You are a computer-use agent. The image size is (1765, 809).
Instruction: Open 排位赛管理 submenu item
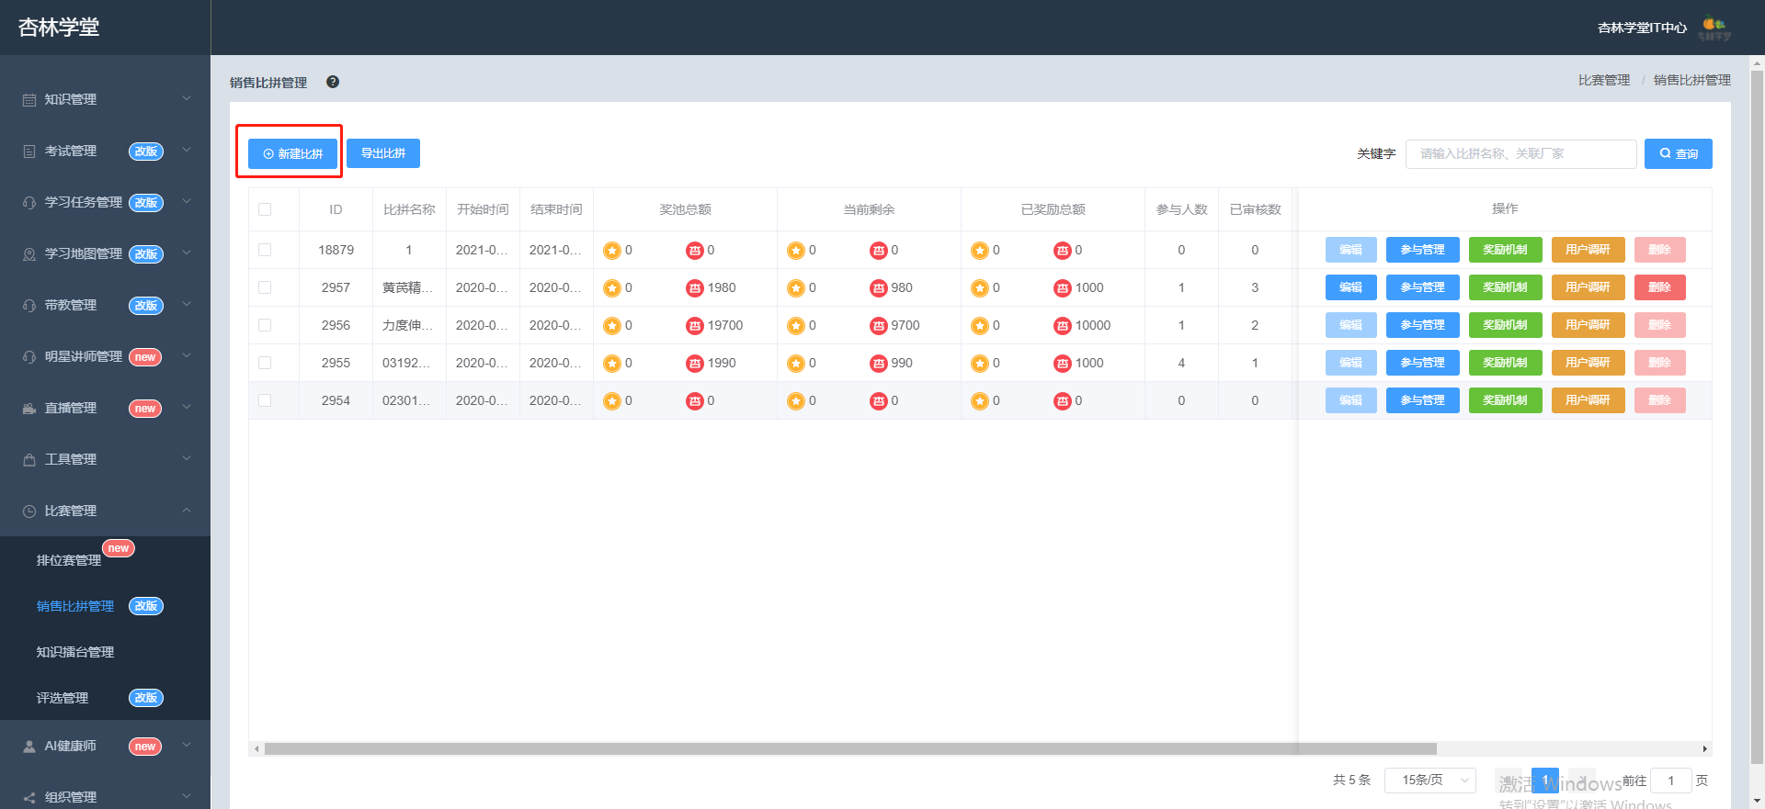(69, 560)
